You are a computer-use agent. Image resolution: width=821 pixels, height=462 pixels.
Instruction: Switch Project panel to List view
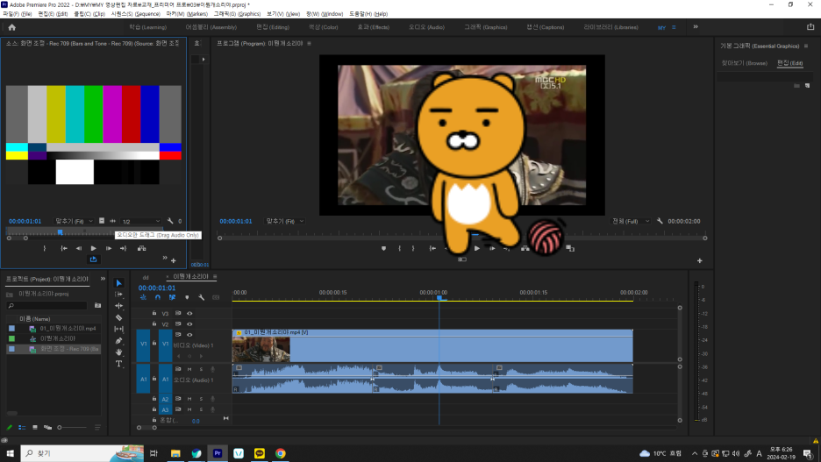click(x=22, y=428)
